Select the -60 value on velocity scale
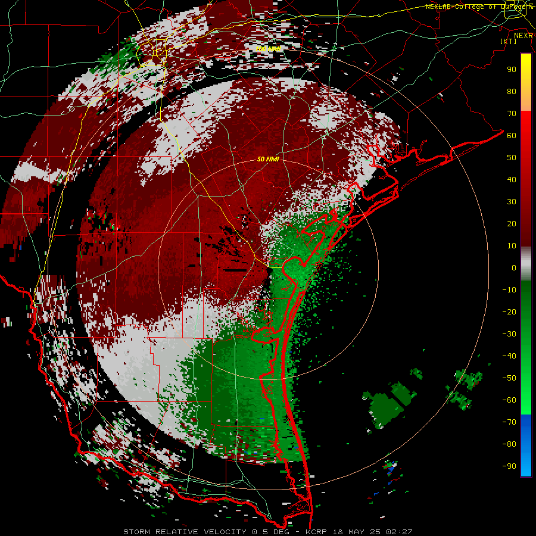 point(509,400)
